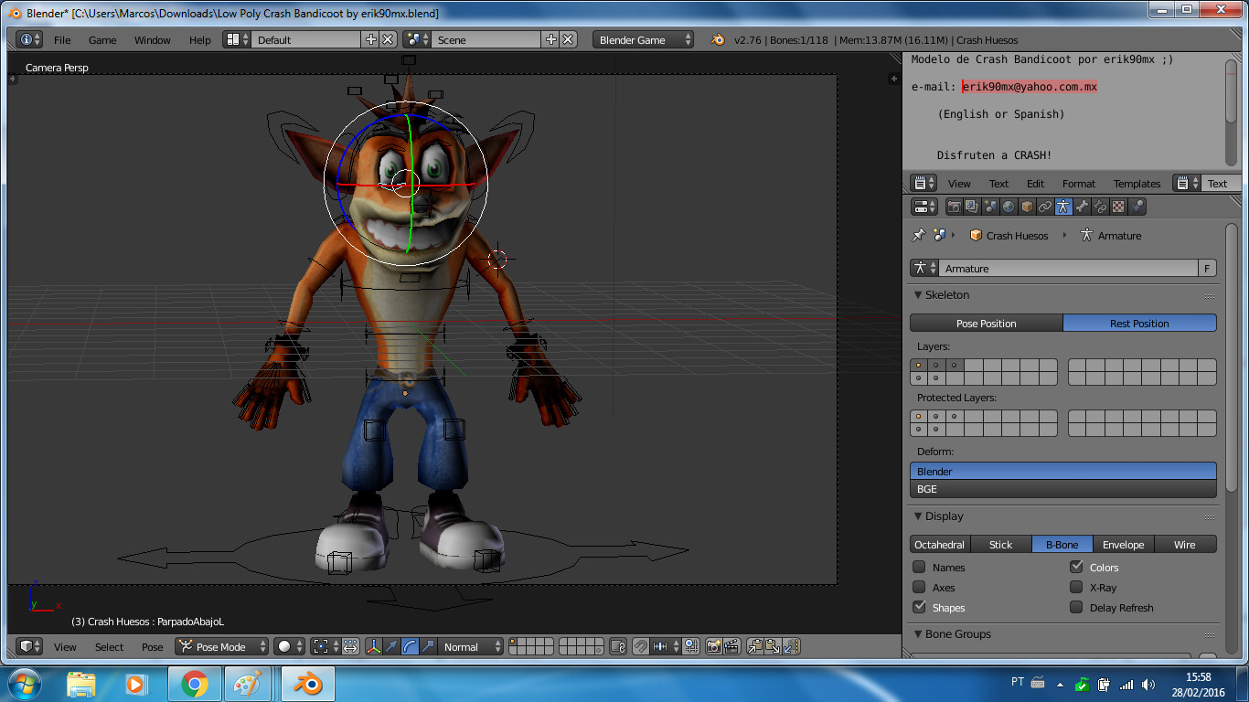Image resolution: width=1249 pixels, height=702 pixels.
Task: Click the Blender icon in the taskbar
Action: click(x=307, y=684)
